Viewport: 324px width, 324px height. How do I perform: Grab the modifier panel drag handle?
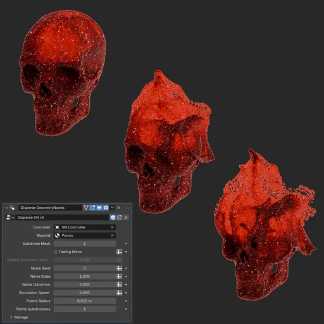[127, 208]
